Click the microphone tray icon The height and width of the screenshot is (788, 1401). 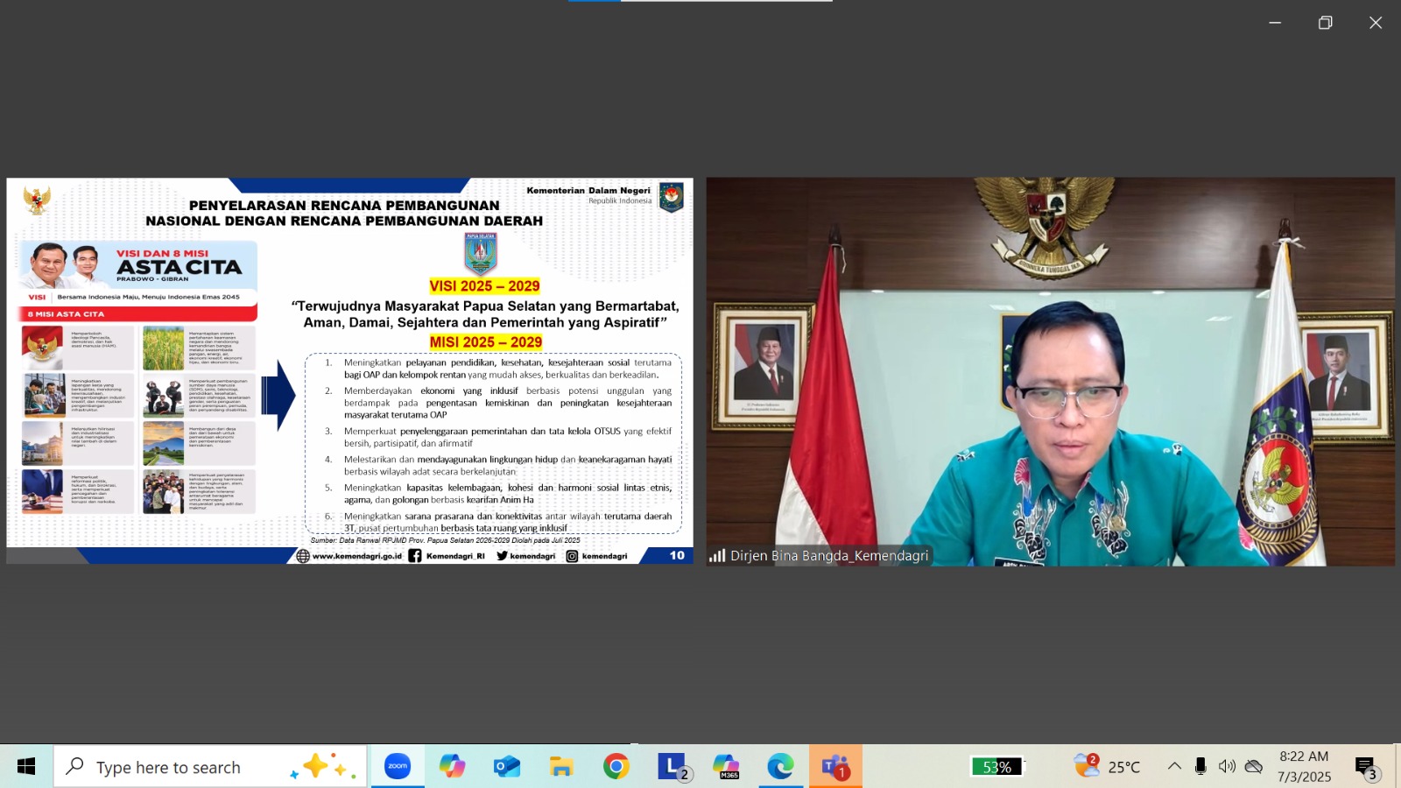1200,766
